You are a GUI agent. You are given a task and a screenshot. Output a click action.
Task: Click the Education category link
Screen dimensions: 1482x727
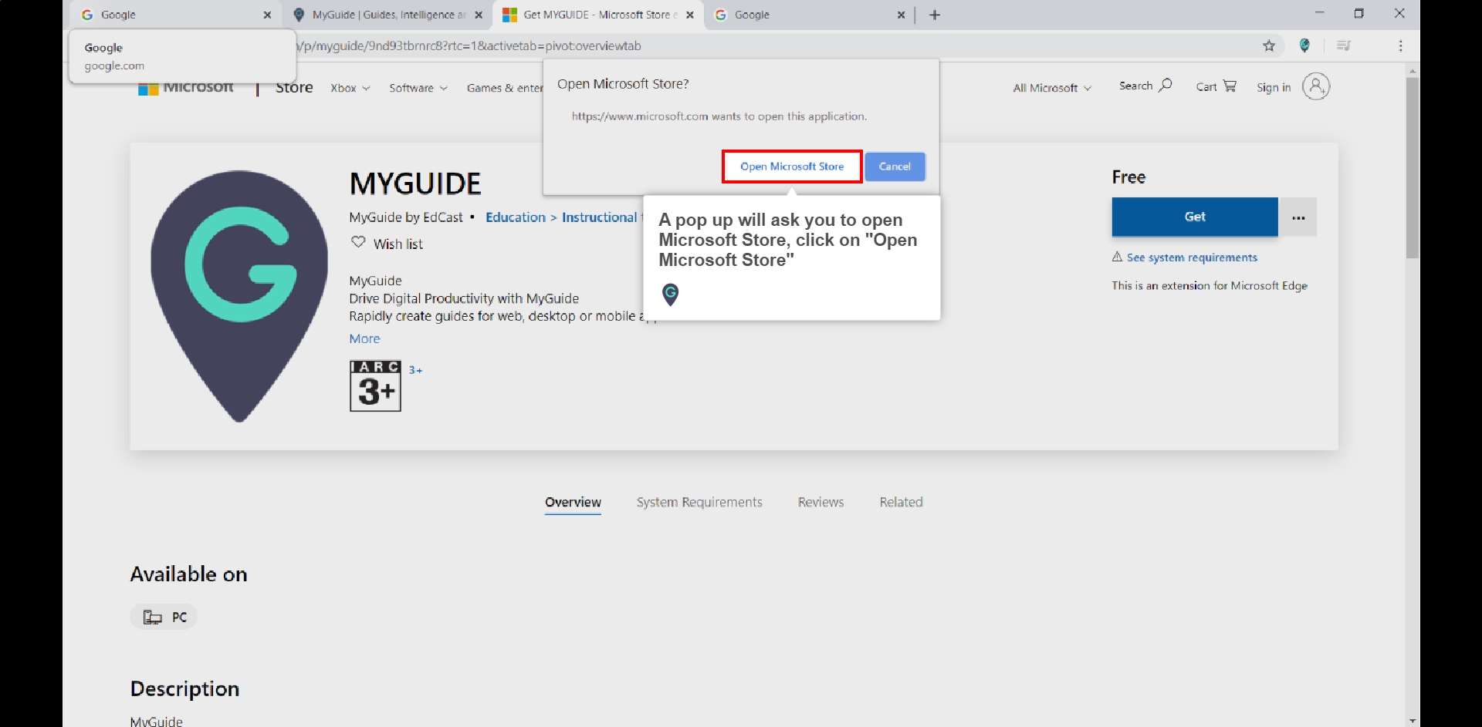pos(515,217)
